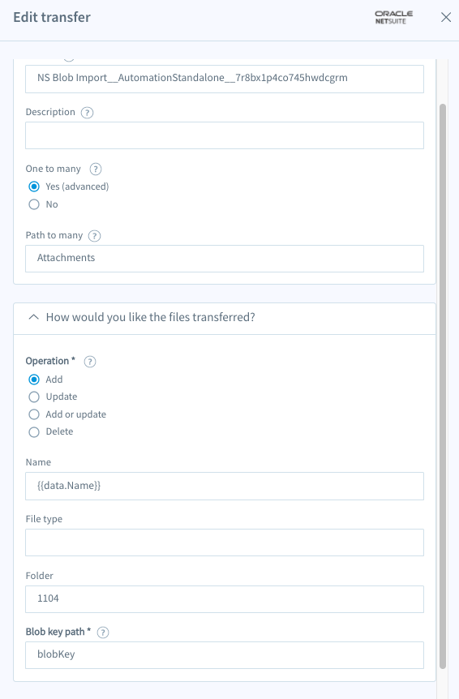The height and width of the screenshot is (699, 459).
Task: Open help for Description field
Action: click(x=87, y=113)
